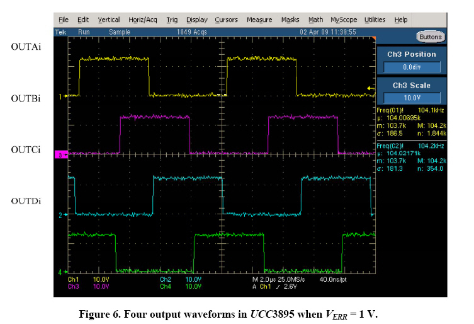Open the Horiz/Acq menu
Image resolution: width=474 pixels, height=324 pixels.
click(143, 20)
